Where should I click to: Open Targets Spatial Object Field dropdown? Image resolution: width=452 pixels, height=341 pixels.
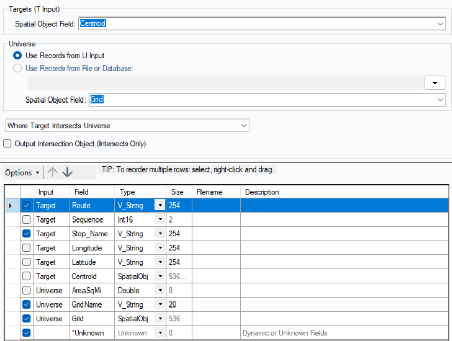[440, 24]
